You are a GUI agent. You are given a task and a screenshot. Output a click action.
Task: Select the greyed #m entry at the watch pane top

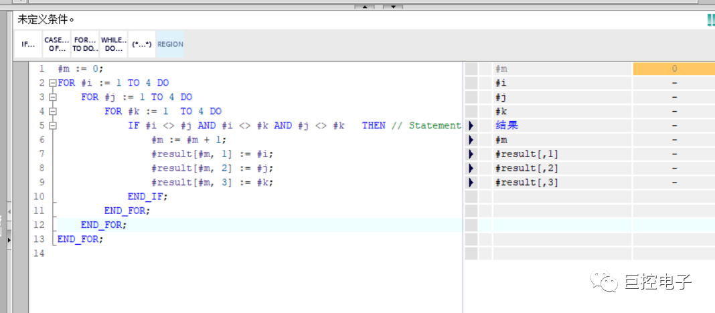tap(501, 69)
